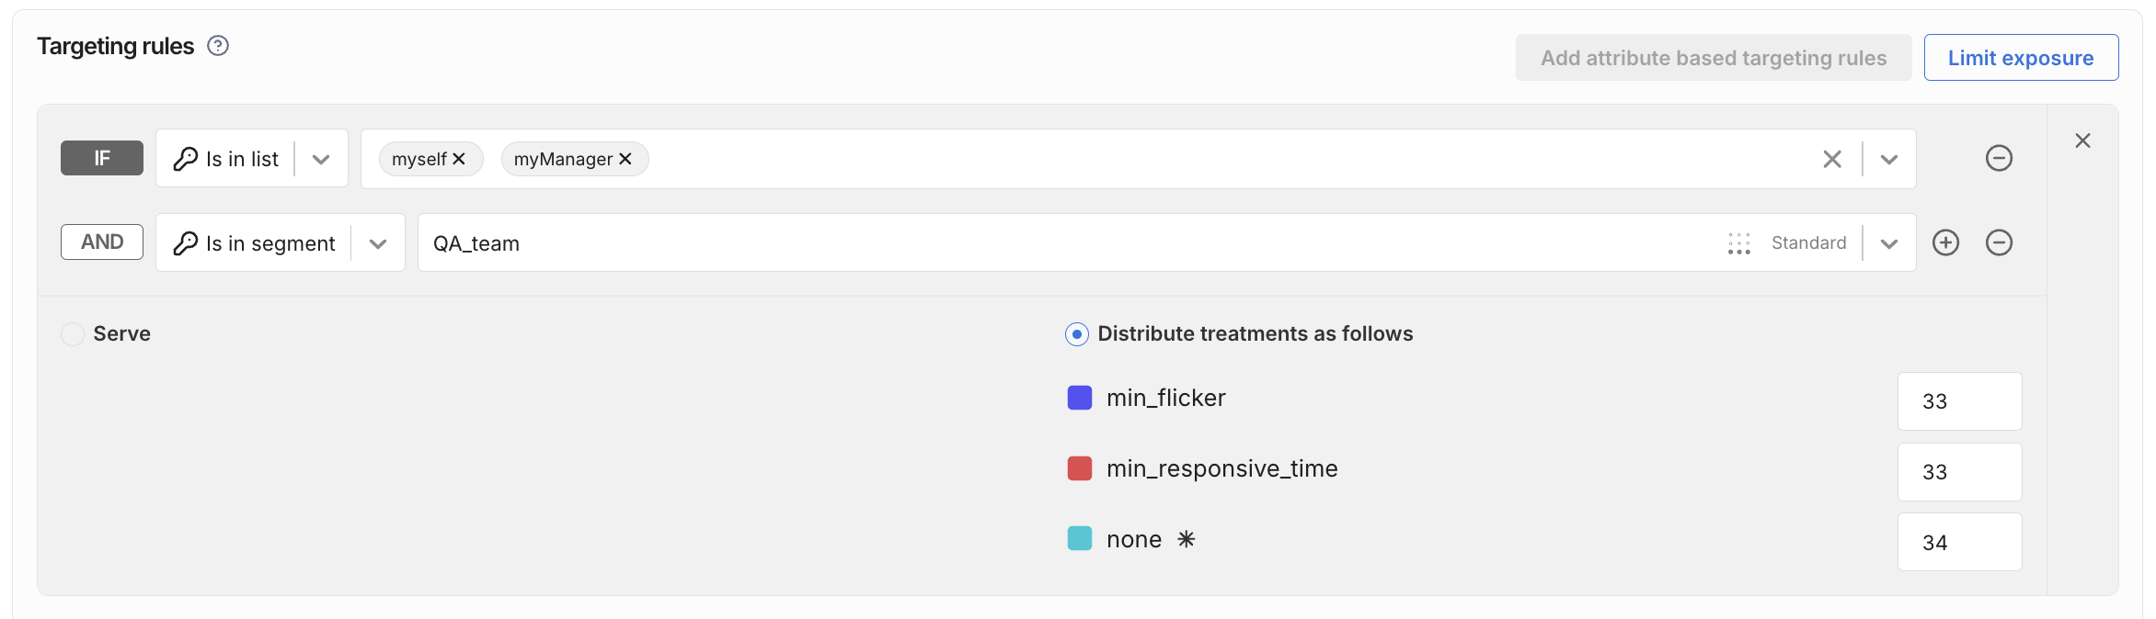Open the Is in segment matcher dropdown

click(x=378, y=243)
